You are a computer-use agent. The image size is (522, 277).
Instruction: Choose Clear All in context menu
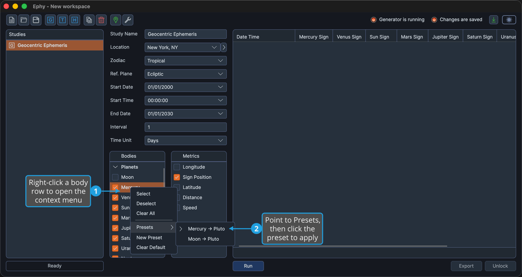click(x=154, y=213)
